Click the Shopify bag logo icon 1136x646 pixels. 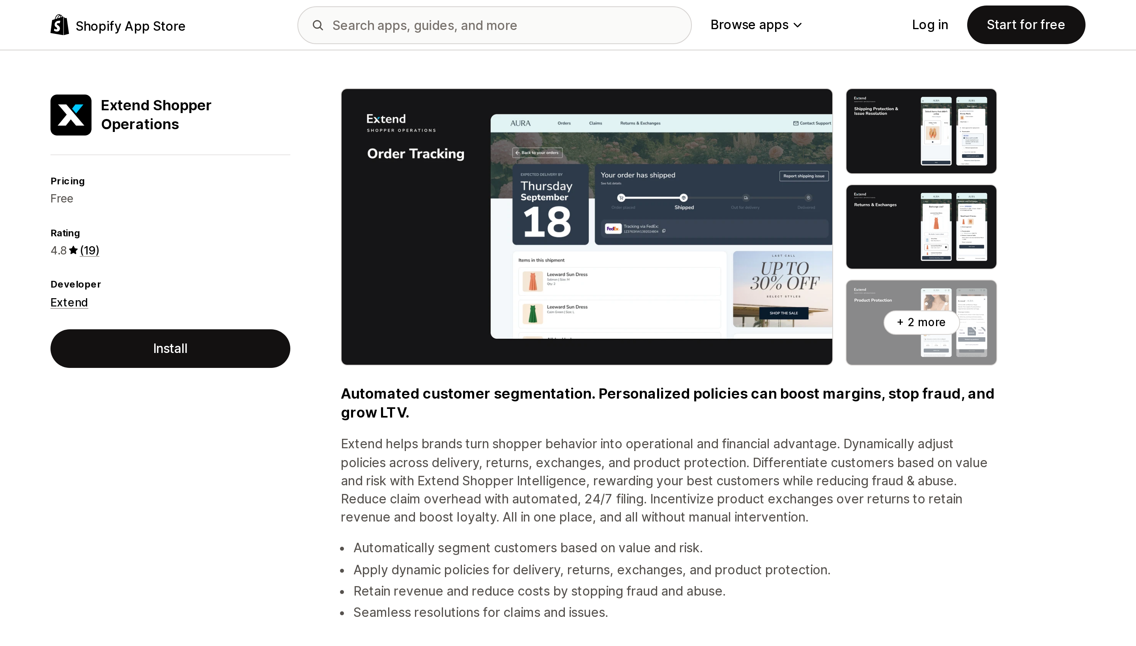click(60, 25)
